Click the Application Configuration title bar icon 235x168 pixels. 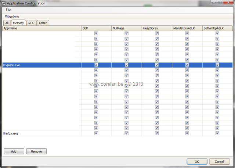point(4,3)
